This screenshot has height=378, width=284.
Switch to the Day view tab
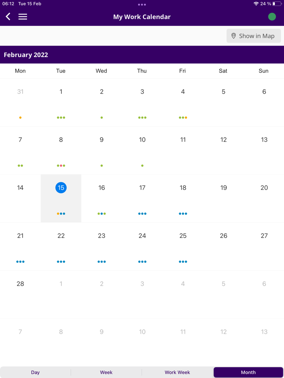click(35, 372)
